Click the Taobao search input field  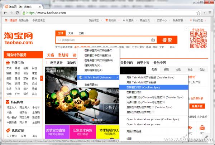point(106,40)
